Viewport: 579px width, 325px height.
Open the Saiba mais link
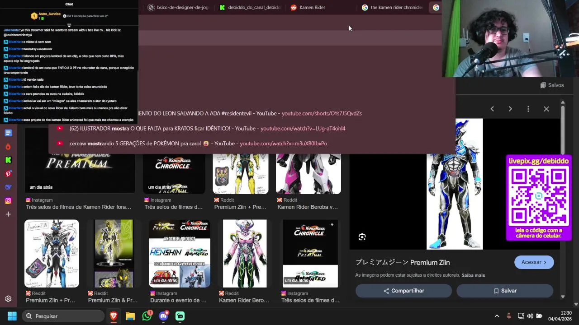(473, 275)
